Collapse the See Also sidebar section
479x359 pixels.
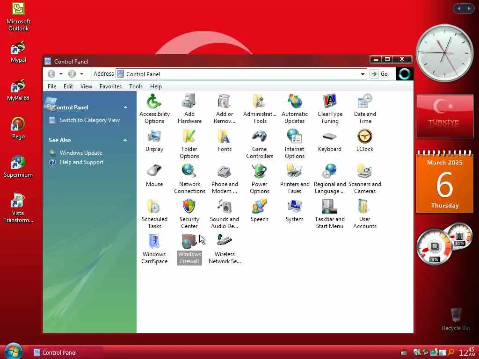pos(125,140)
